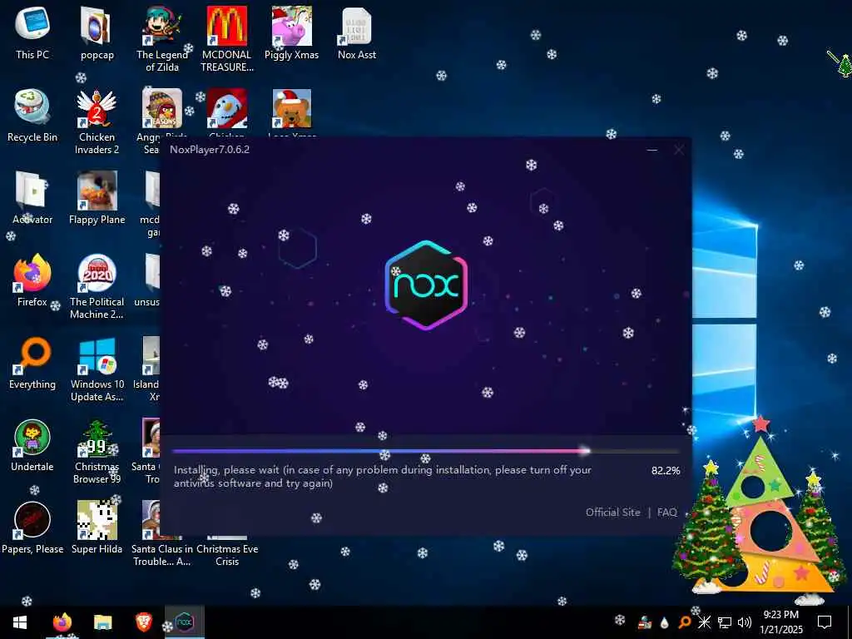Viewport: 852px width, 639px height.
Task: Select the snowman Chicken game desktop icon
Action: (x=227, y=109)
